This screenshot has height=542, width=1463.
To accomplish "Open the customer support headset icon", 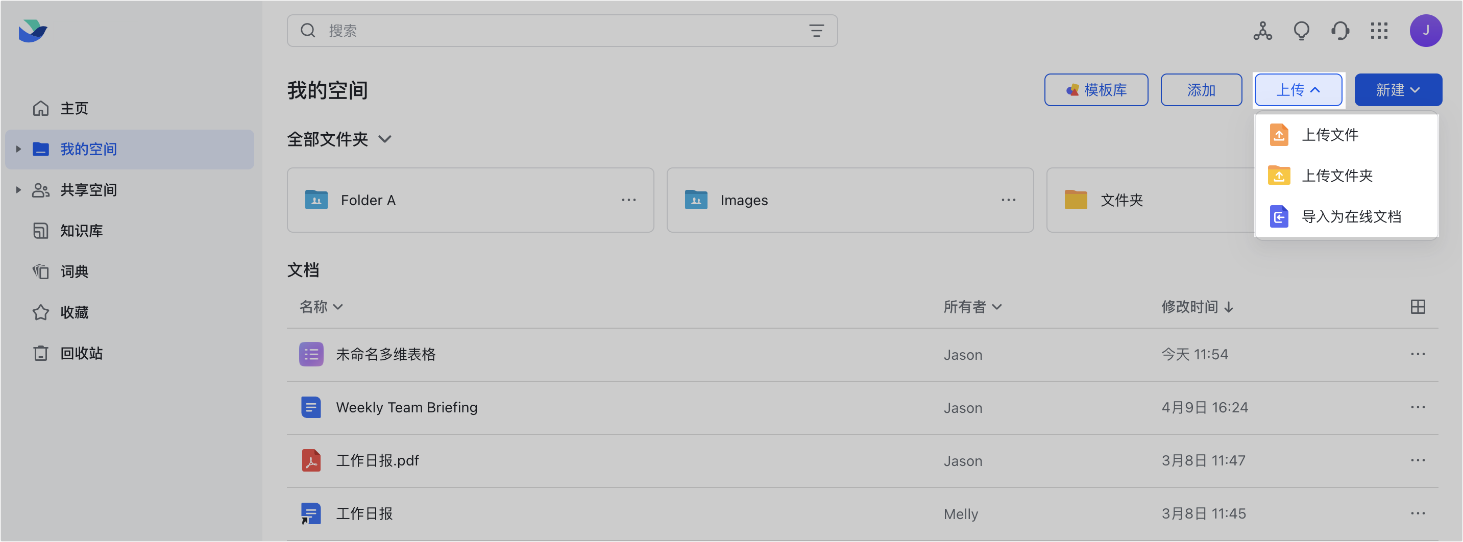I will 1340,31.
